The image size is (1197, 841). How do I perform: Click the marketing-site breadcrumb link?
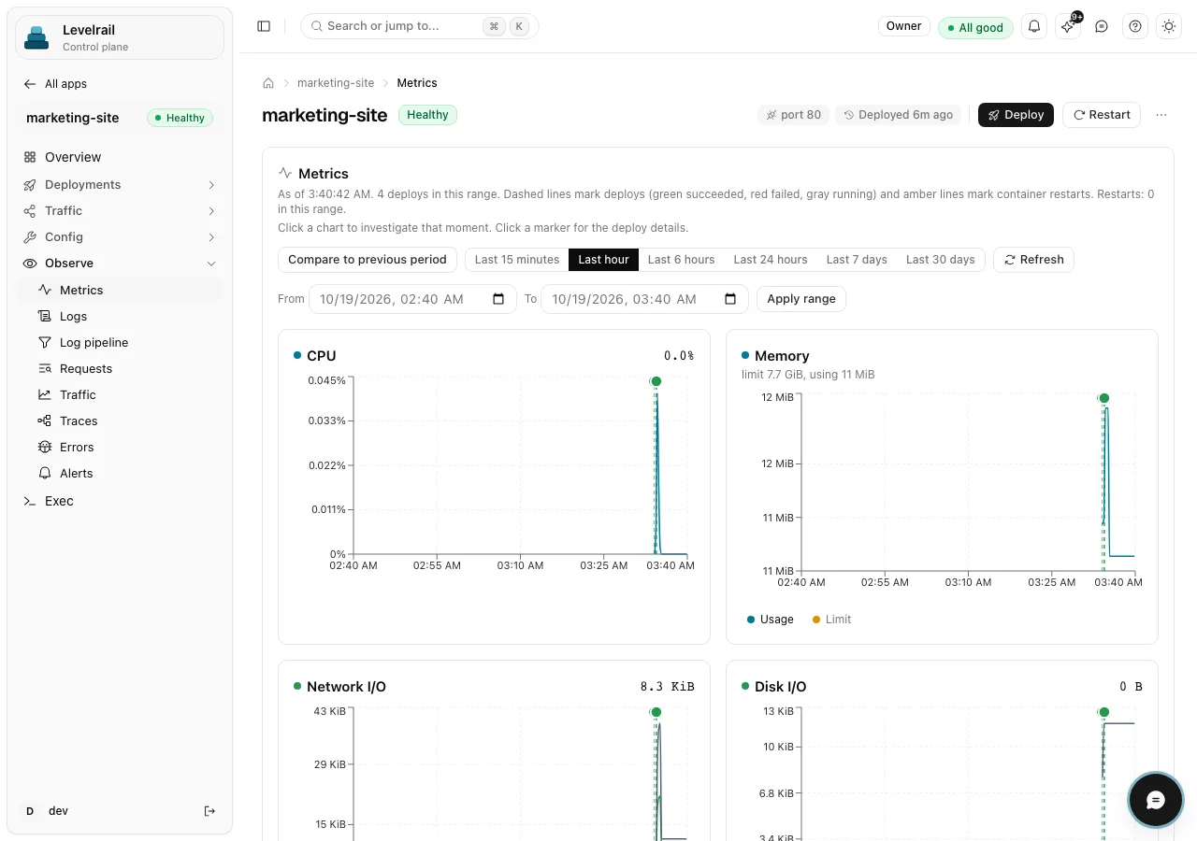pos(336,83)
